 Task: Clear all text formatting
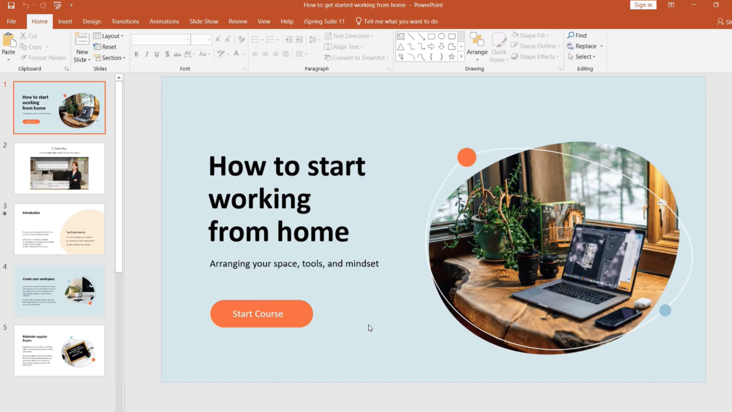(242, 39)
